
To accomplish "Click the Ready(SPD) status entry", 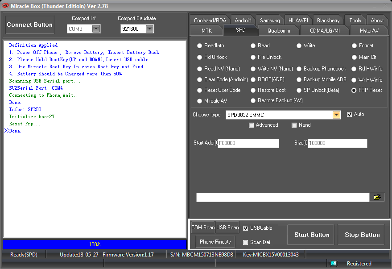I will coord(24,254).
